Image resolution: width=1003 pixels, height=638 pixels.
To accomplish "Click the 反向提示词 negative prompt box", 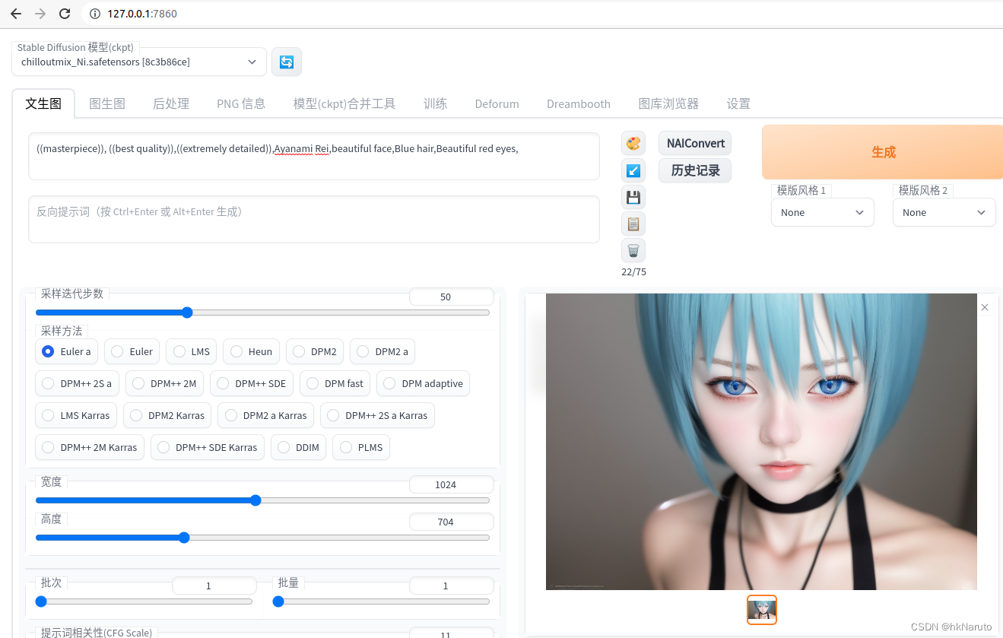I will pos(314,219).
